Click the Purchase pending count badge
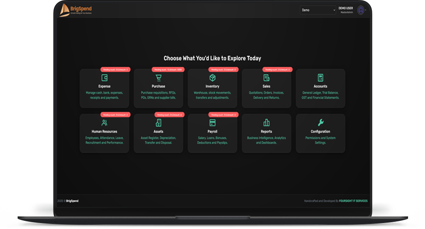 coord(168,70)
